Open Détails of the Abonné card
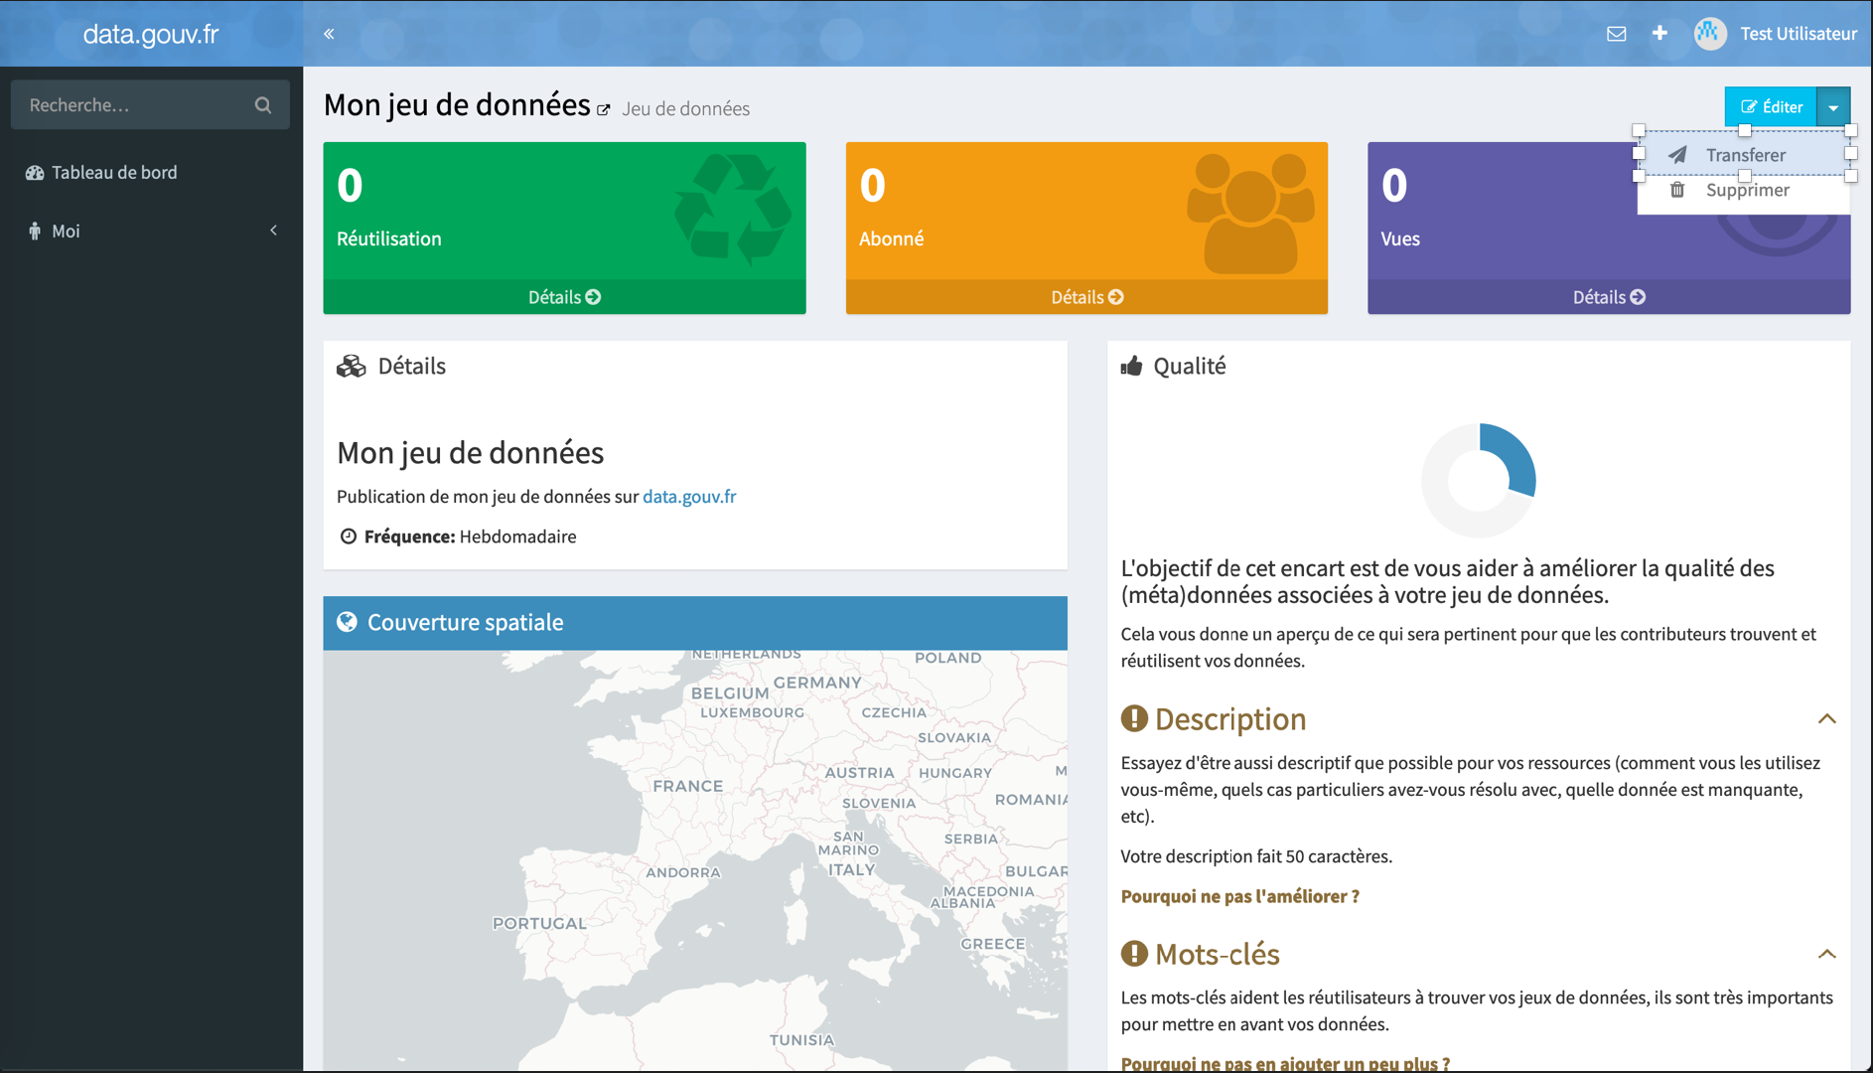 (1086, 297)
